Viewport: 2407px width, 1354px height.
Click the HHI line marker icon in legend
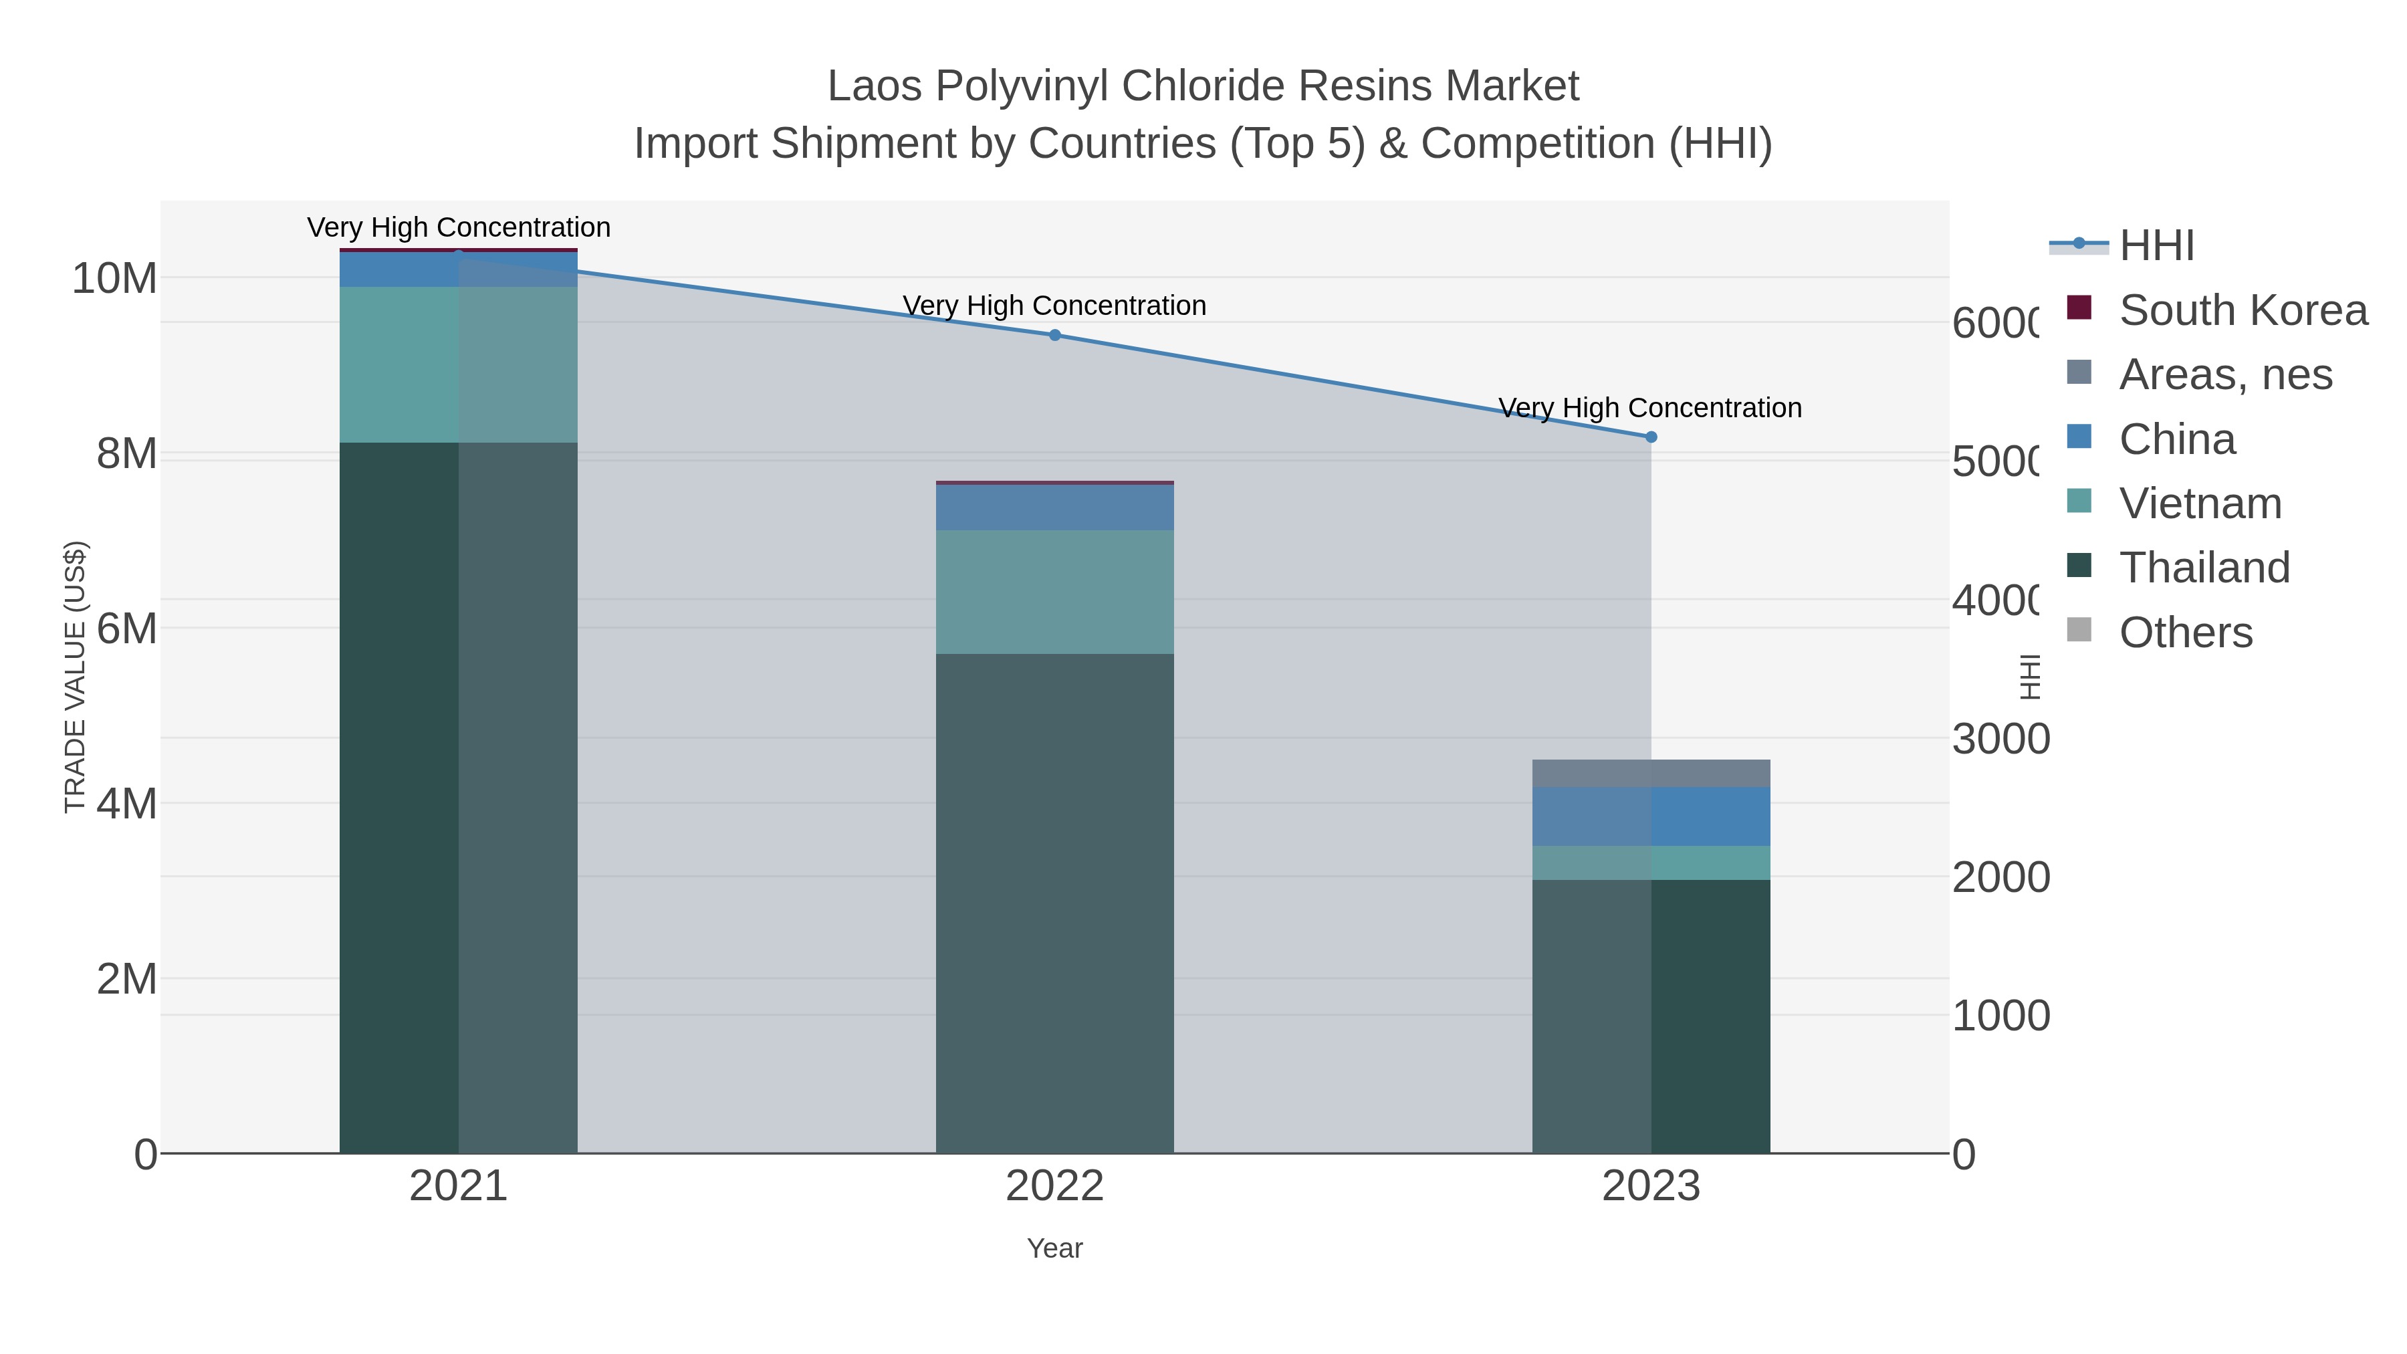point(2079,244)
